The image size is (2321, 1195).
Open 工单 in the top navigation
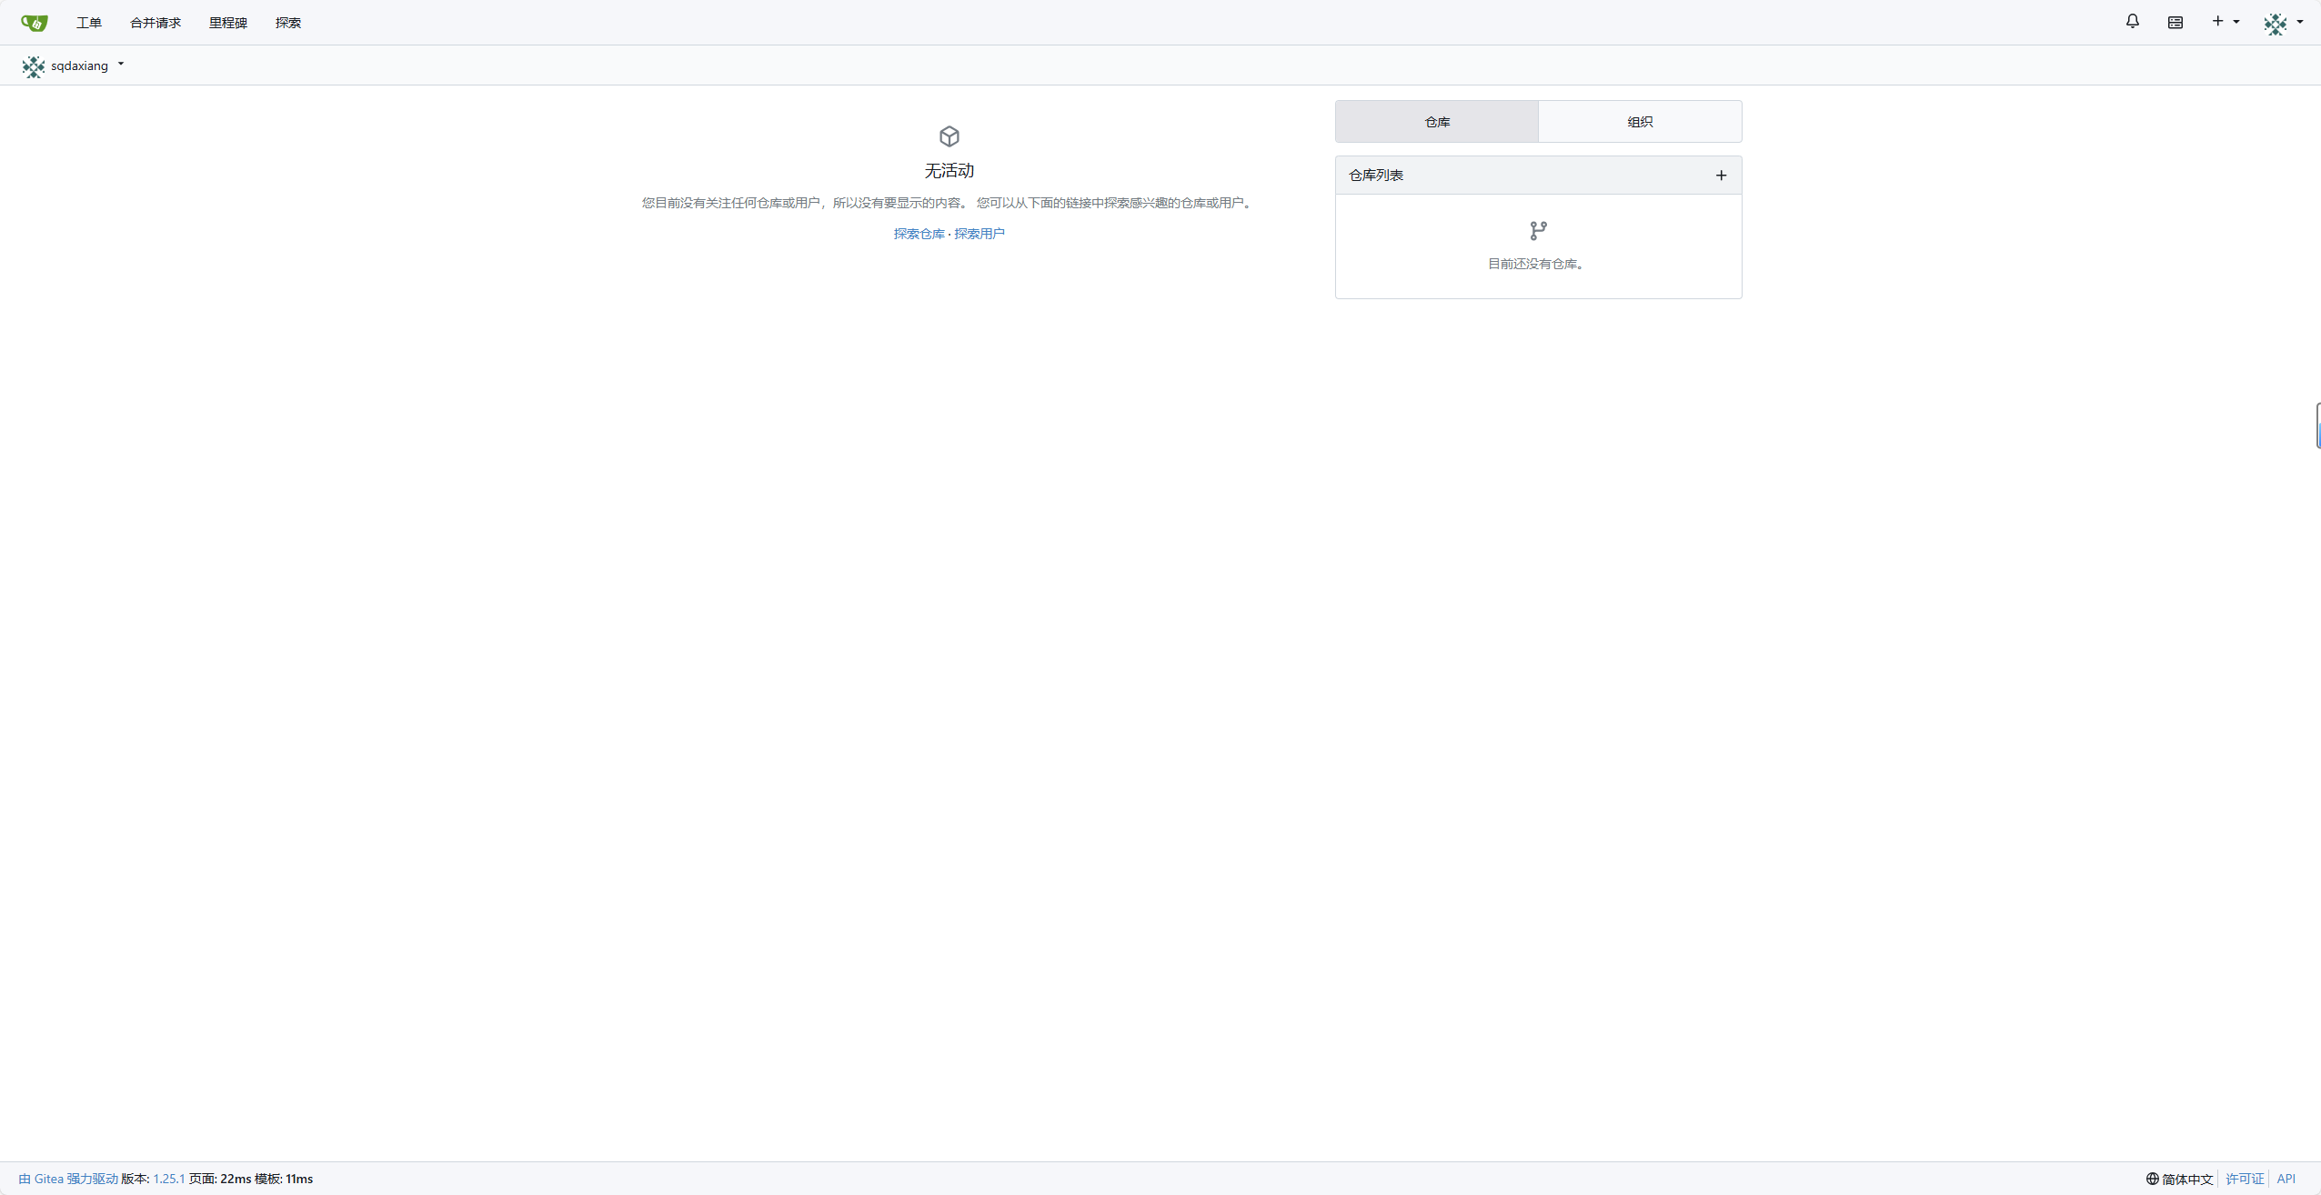click(88, 23)
